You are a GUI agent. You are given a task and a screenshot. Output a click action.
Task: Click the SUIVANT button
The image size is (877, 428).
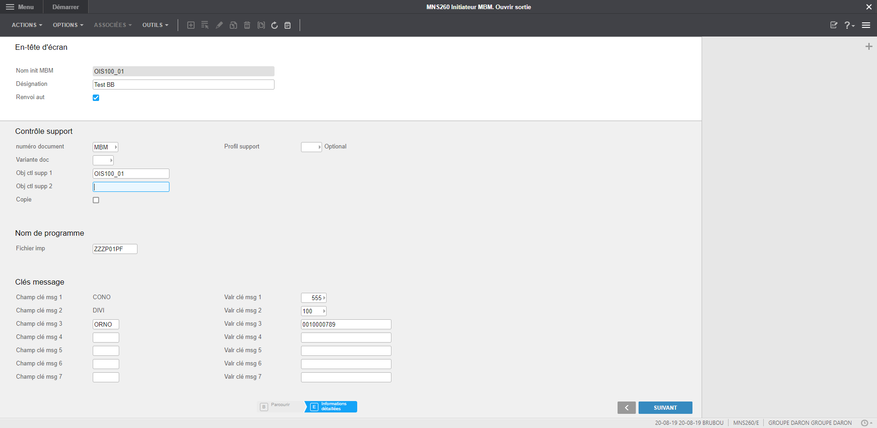point(665,407)
